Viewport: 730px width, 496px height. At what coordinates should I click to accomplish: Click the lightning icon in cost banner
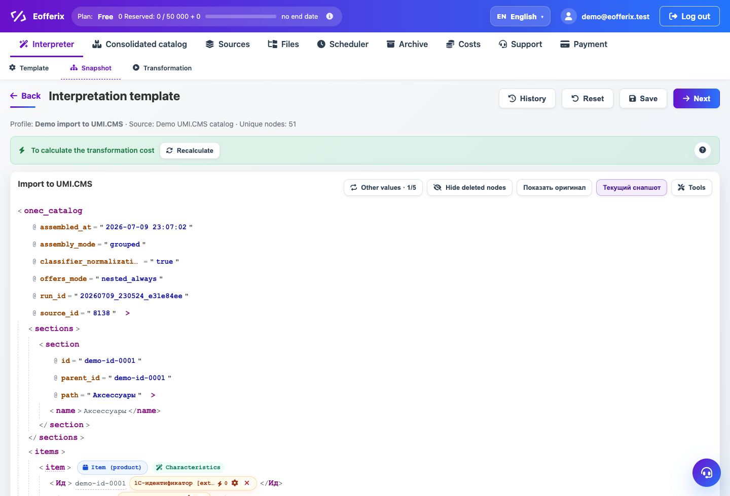point(22,150)
